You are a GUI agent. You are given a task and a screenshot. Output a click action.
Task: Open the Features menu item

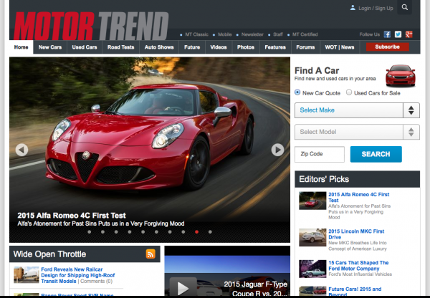pos(275,47)
